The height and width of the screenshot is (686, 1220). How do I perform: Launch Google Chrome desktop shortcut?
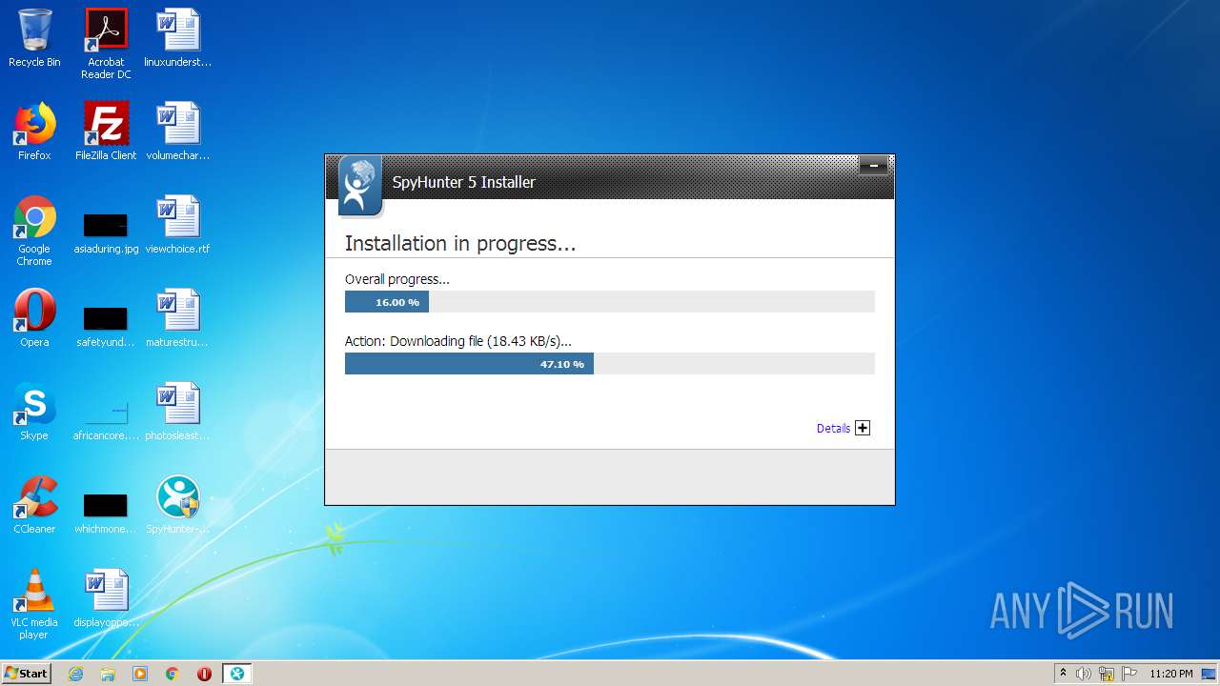tap(34, 231)
